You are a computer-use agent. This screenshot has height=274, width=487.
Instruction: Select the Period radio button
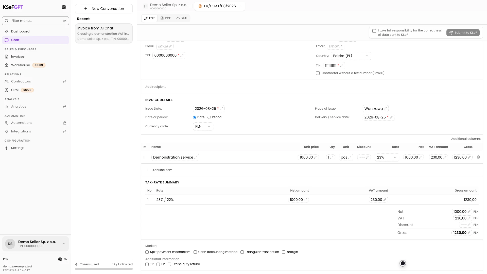pyautogui.click(x=209, y=117)
